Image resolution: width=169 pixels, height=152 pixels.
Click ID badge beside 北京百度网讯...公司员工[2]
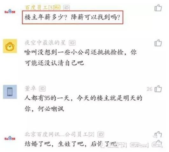101,134
